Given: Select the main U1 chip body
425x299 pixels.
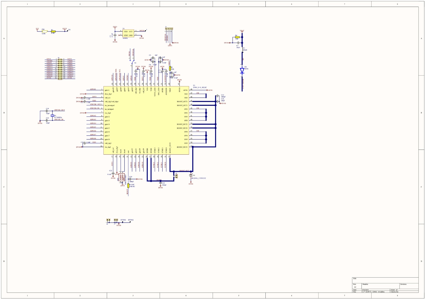Looking at the screenshot, I should (146, 120).
